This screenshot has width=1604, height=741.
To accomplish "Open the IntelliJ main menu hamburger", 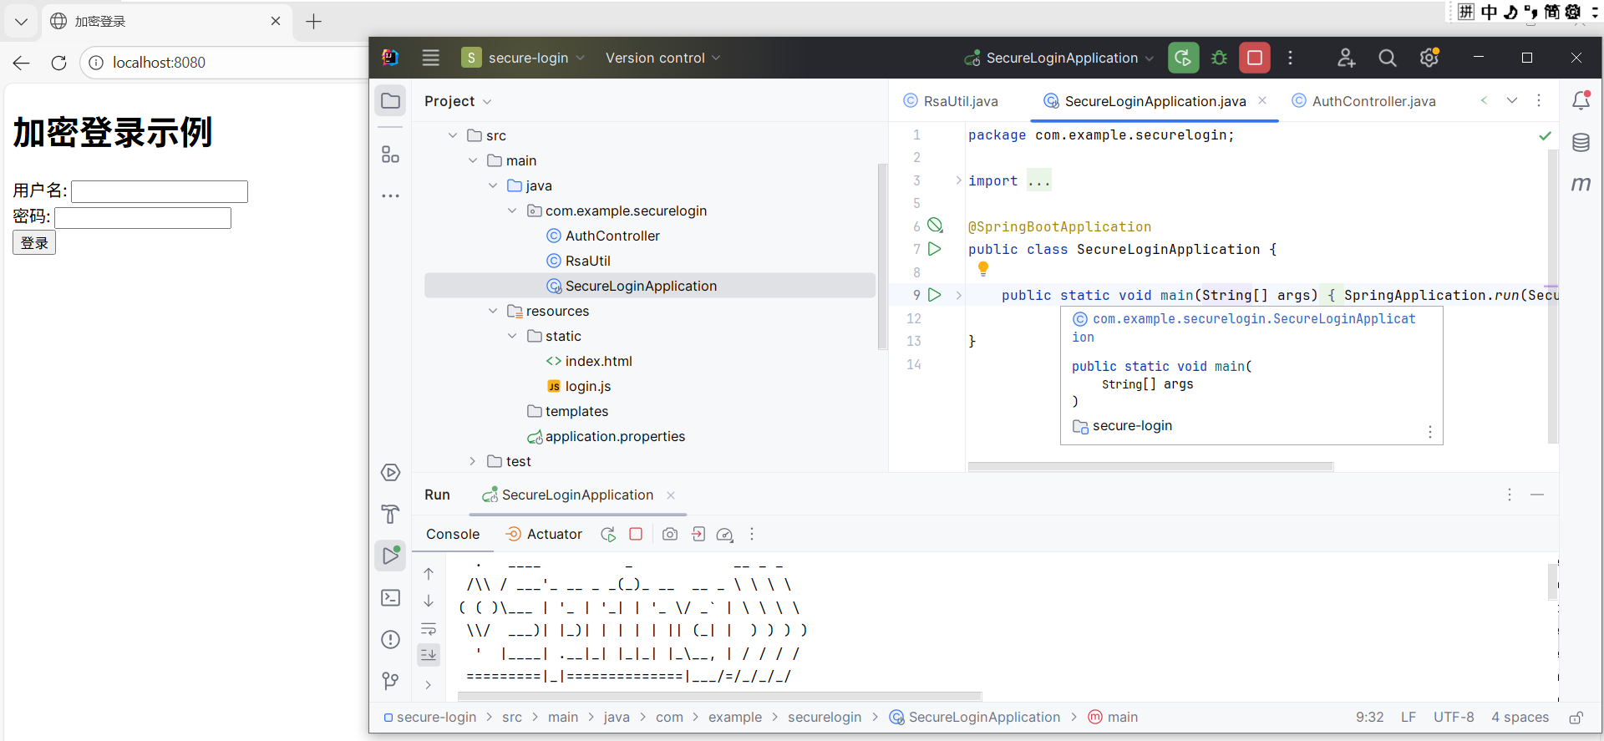I will coord(430,58).
